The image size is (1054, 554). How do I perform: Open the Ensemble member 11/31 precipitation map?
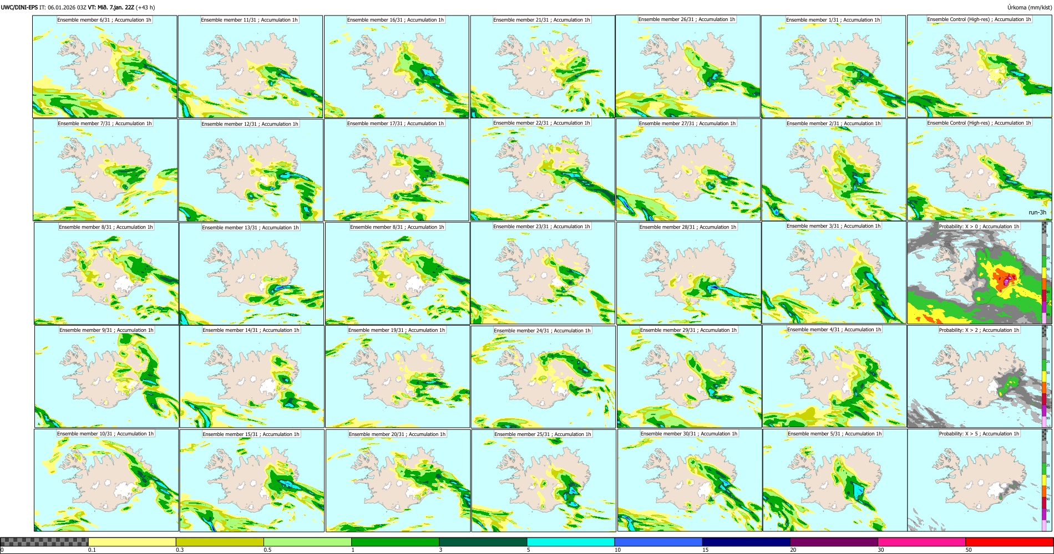coord(250,66)
